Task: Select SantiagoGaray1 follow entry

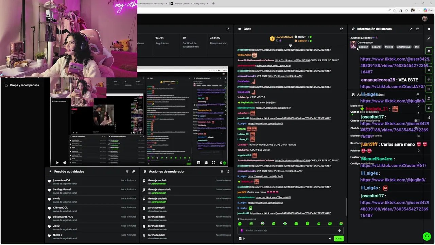Action: [x=92, y=191]
